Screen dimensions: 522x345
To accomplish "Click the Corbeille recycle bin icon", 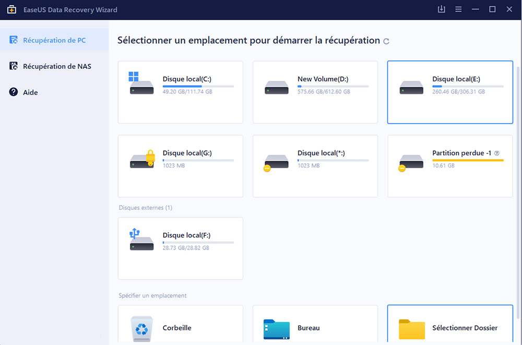I will coord(142,328).
